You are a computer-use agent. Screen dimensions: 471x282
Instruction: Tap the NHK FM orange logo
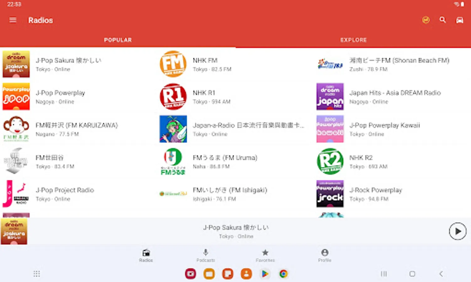[x=173, y=64]
